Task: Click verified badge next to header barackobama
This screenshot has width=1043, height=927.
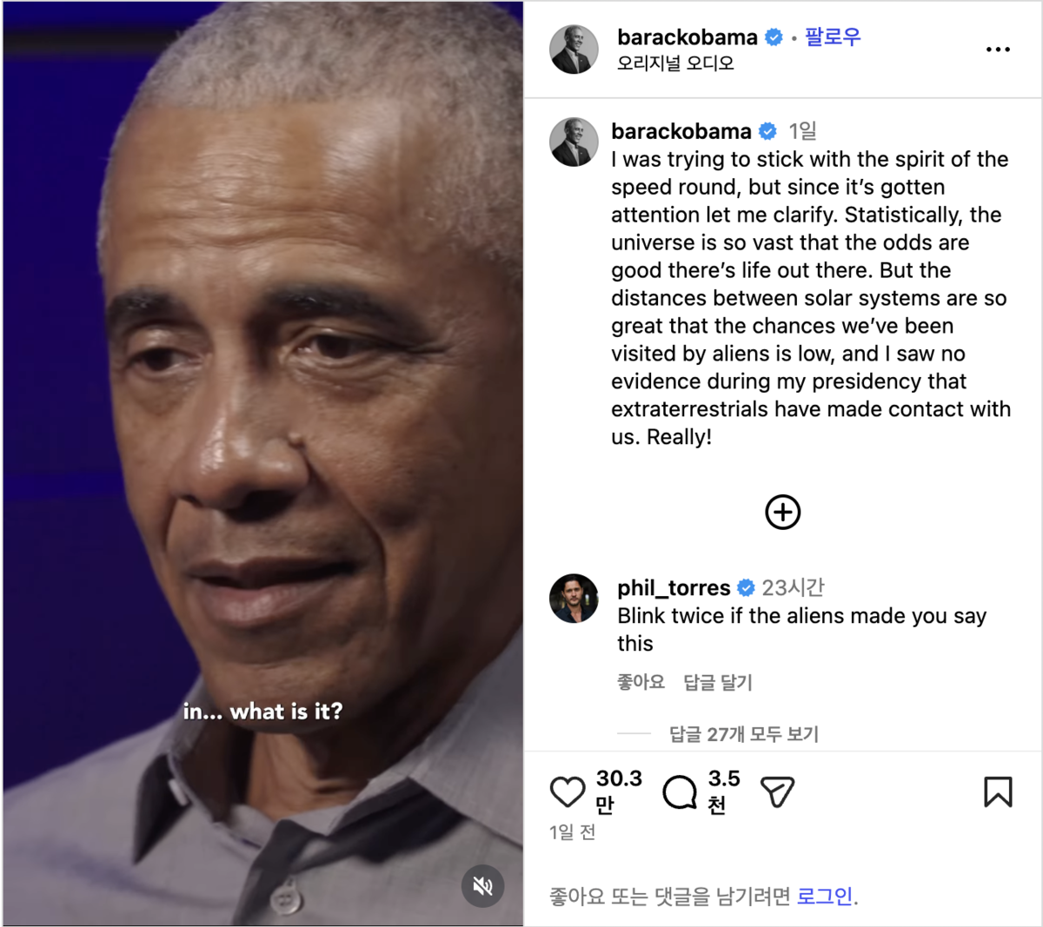Action: point(774,37)
